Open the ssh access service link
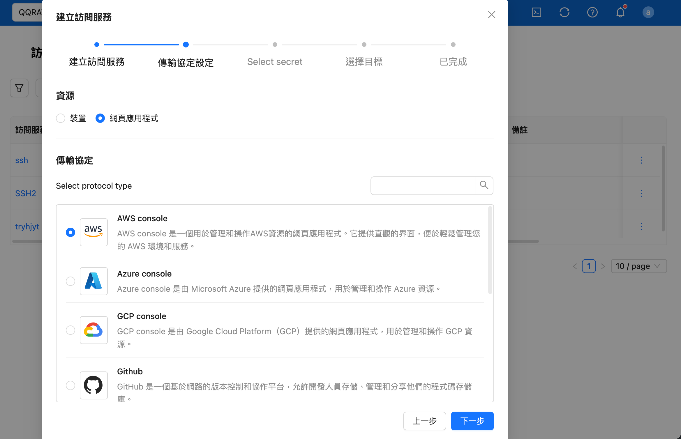681x439 pixels. [x=22, y=160]
